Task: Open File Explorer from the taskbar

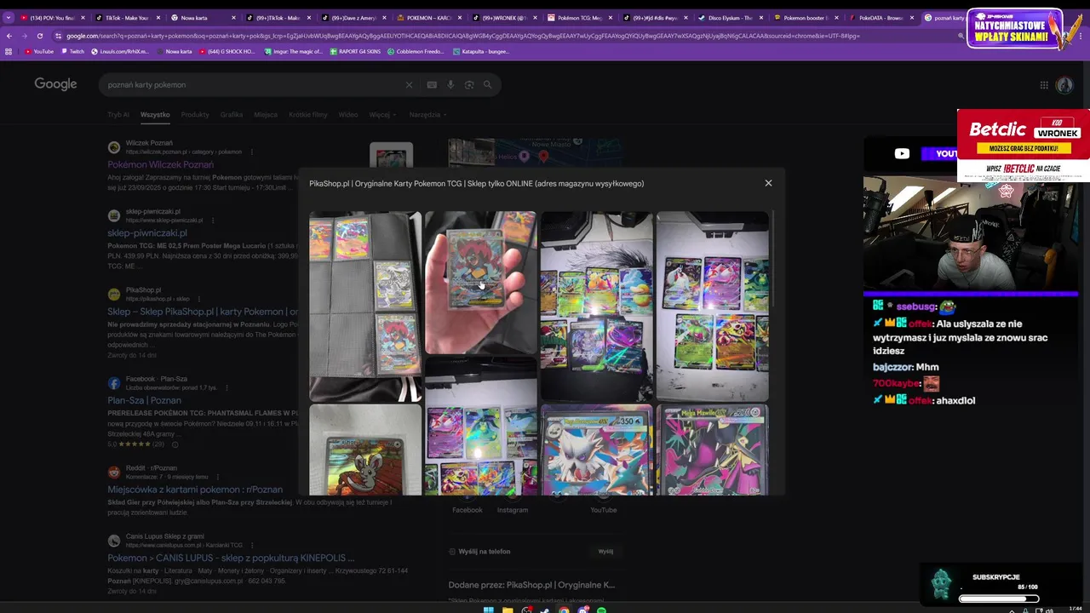Action: pos(508,610)
